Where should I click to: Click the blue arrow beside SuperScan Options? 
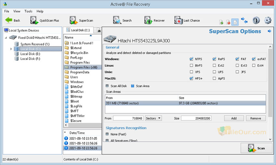pos(270,31)
